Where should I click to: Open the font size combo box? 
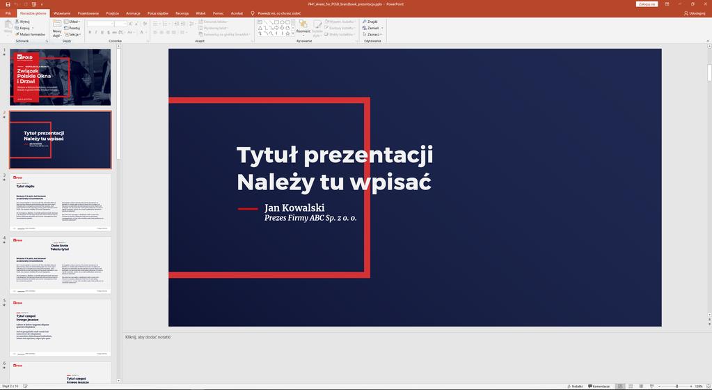[120, 23]
